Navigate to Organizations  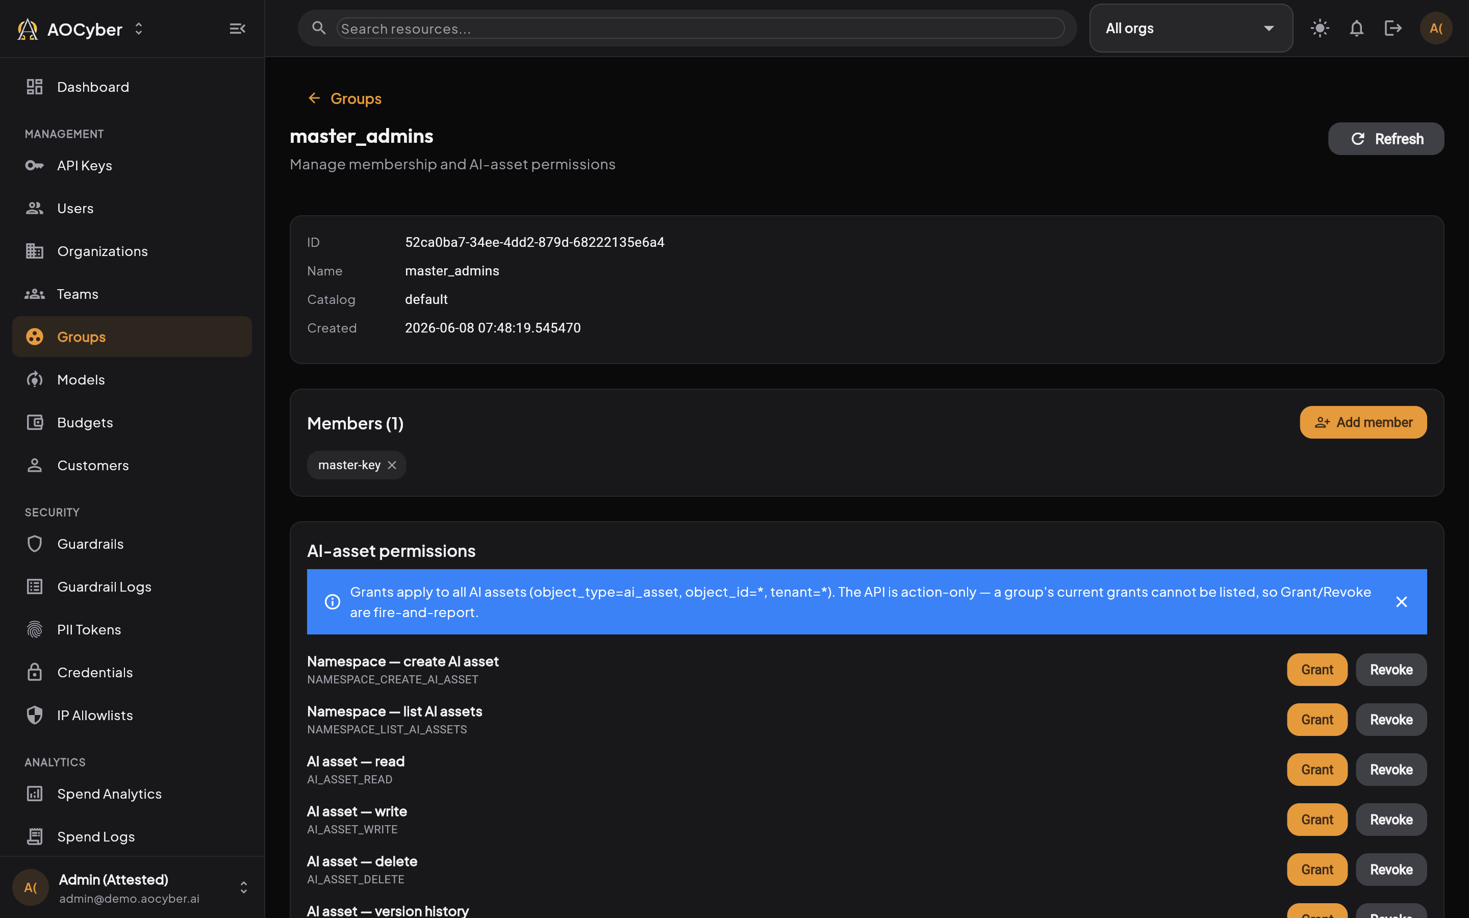[132, 251]
